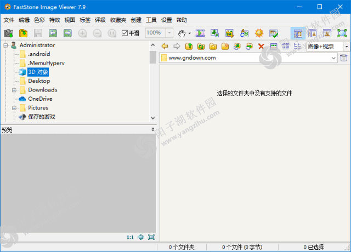Open the 工具 menu
The width and height of the screenshot is (351, 252).
[x=151, y=20]
